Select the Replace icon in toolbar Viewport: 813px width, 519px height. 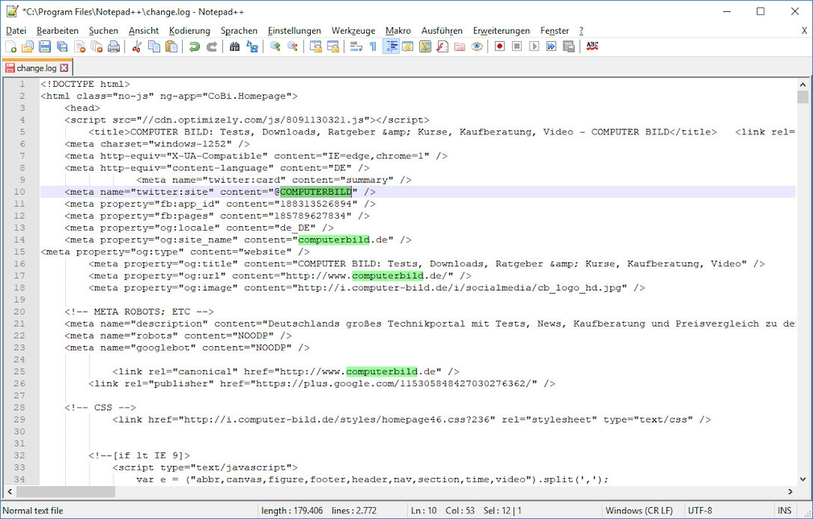251,47
